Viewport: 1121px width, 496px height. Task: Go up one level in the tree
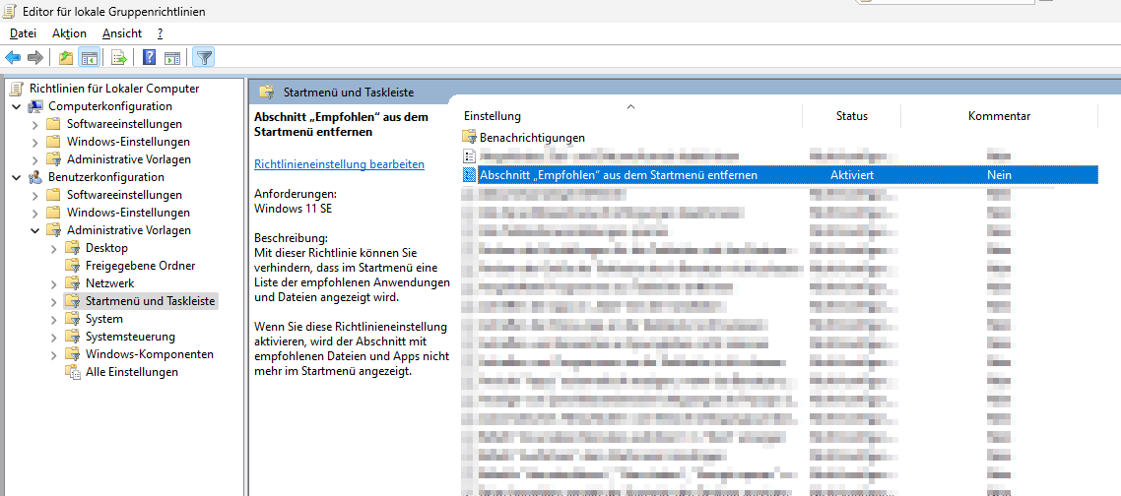click(x=66, y=57)
